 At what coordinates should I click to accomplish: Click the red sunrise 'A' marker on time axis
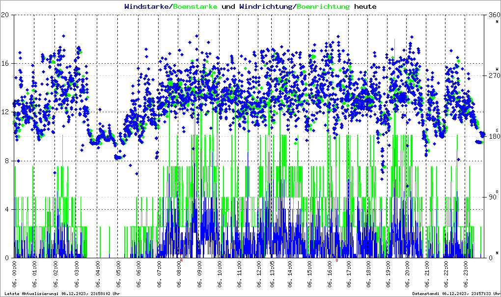pos(181,260)
